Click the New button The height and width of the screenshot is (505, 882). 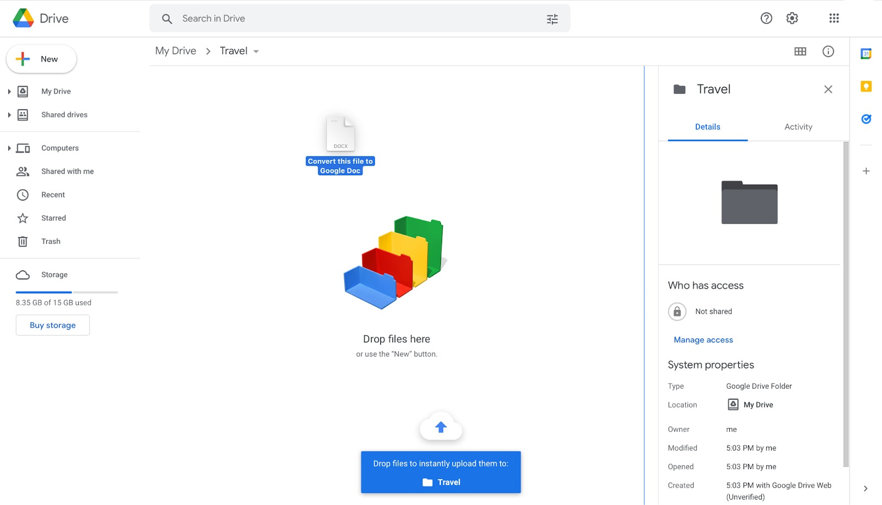coord(41,59)
